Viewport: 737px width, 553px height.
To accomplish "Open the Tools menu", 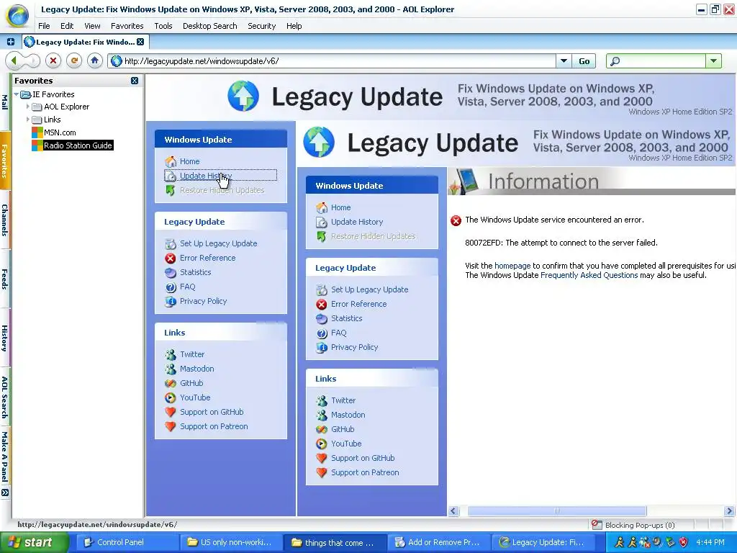I will tap(163, 26).
